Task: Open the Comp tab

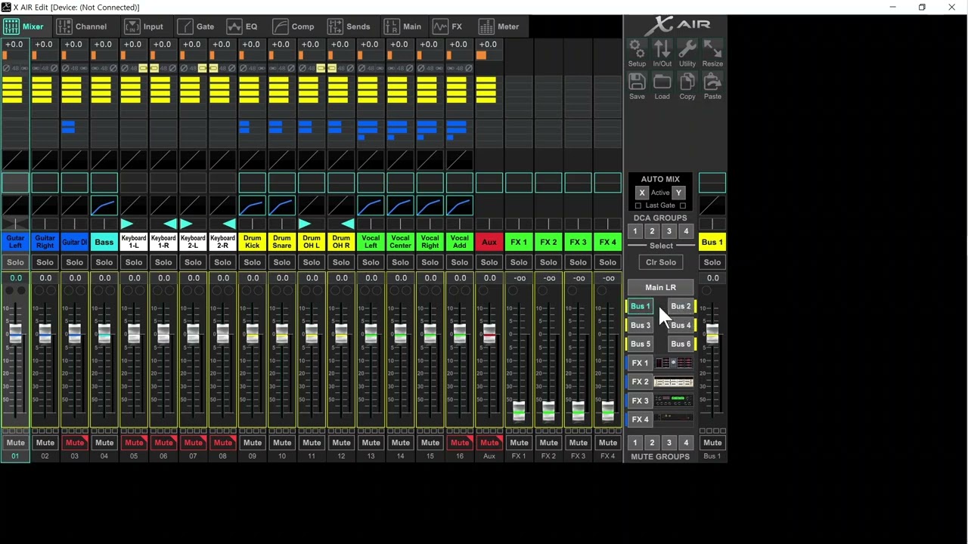Action: coord(293,26)
